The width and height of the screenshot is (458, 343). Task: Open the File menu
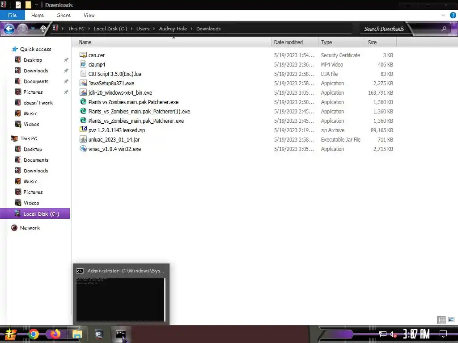(x=12, y=15)
